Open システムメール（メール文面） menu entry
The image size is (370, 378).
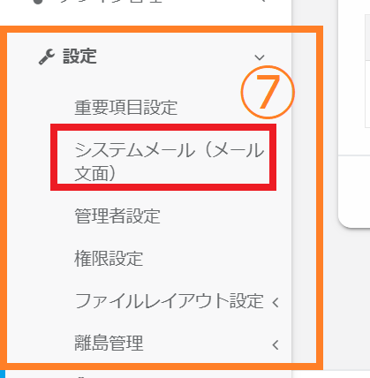tap(170, 162)
